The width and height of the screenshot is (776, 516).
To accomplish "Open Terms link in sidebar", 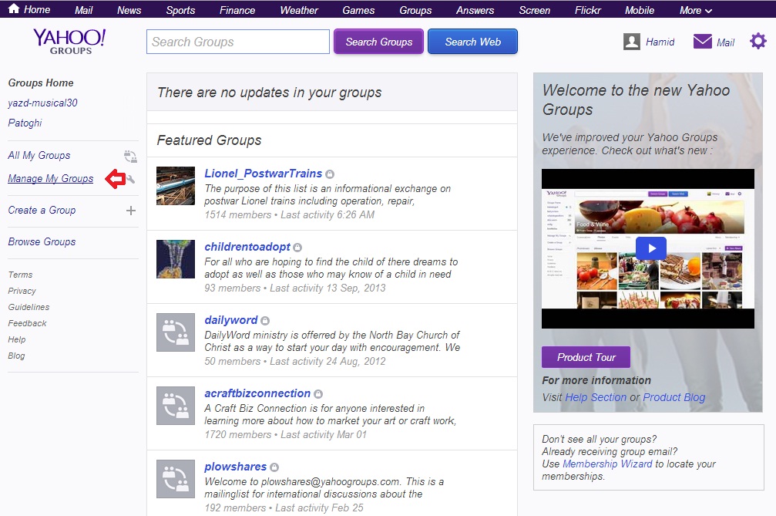I will click(20, 275).
